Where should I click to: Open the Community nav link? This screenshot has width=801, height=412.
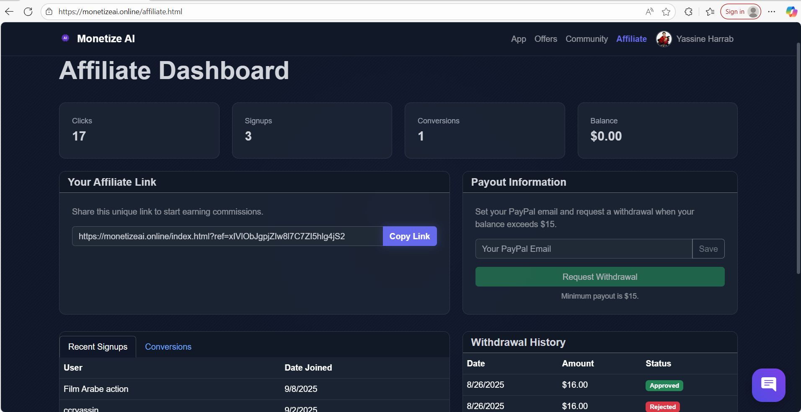(587, 39)
